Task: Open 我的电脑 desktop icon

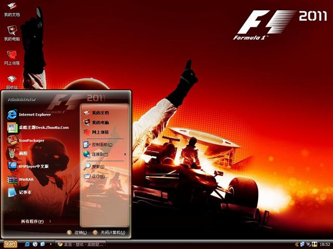Action: (x=12, y=33)
